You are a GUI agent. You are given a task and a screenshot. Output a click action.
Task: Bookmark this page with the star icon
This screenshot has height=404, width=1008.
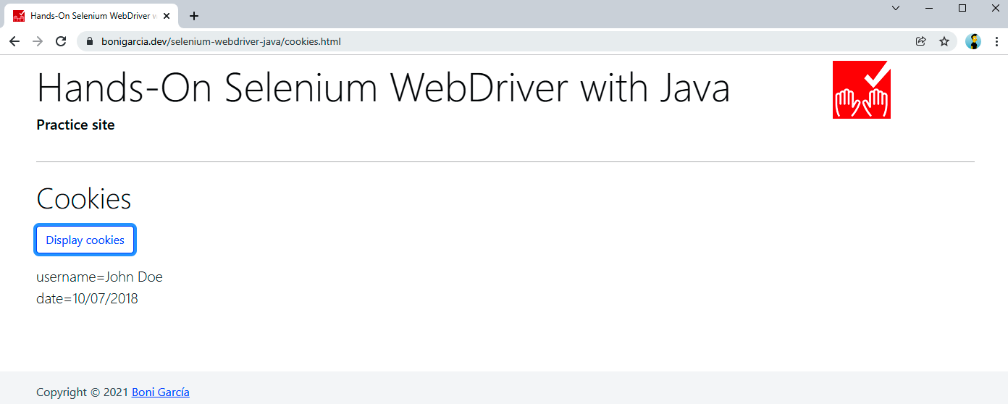click(944, 41)
